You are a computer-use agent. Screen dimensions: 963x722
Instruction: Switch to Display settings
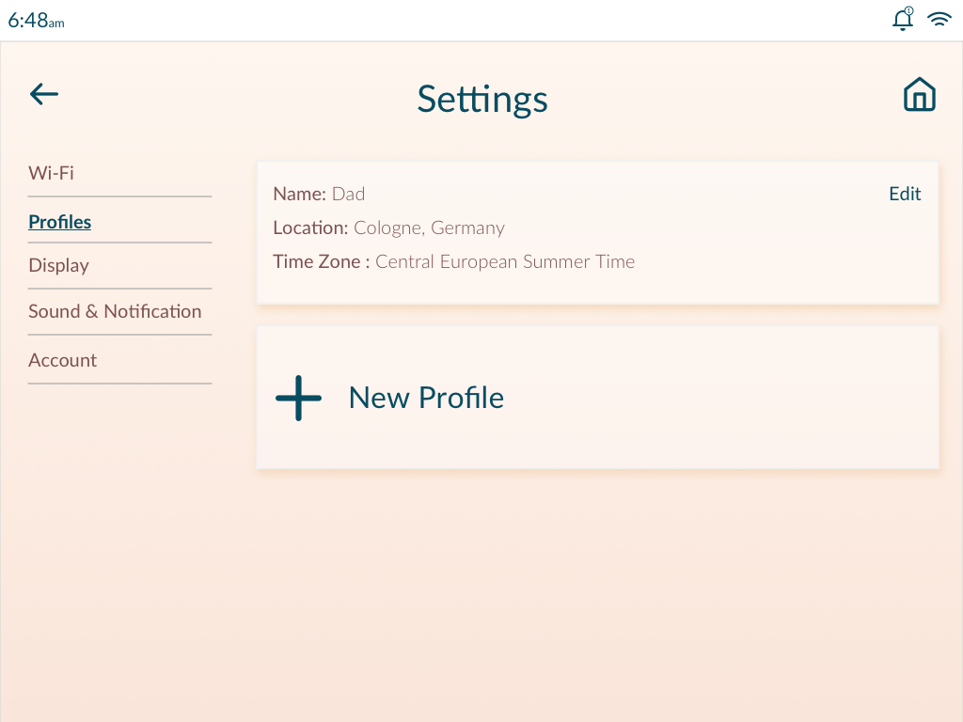pos(58,265)
